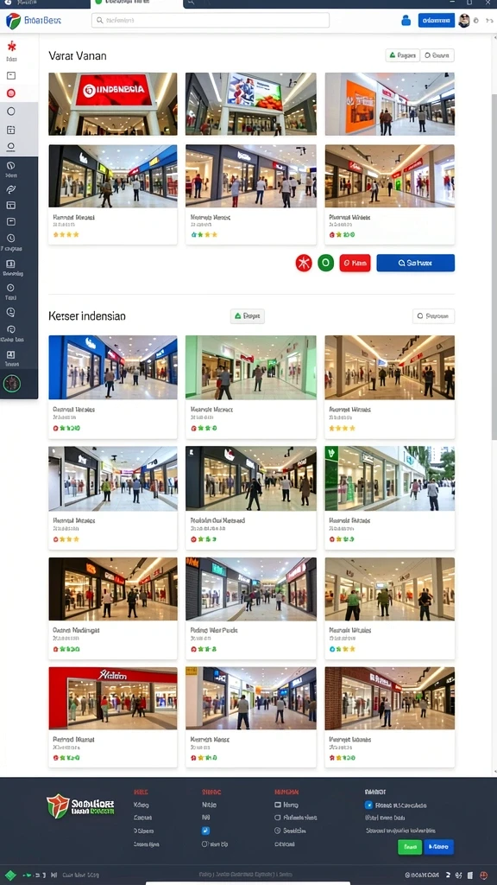The width and height of the screenshot is (497, 885).
Task: Click the green button in the footer
Action: [410, 847]
